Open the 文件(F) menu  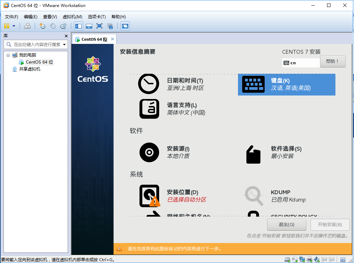(x=11, y=17)
